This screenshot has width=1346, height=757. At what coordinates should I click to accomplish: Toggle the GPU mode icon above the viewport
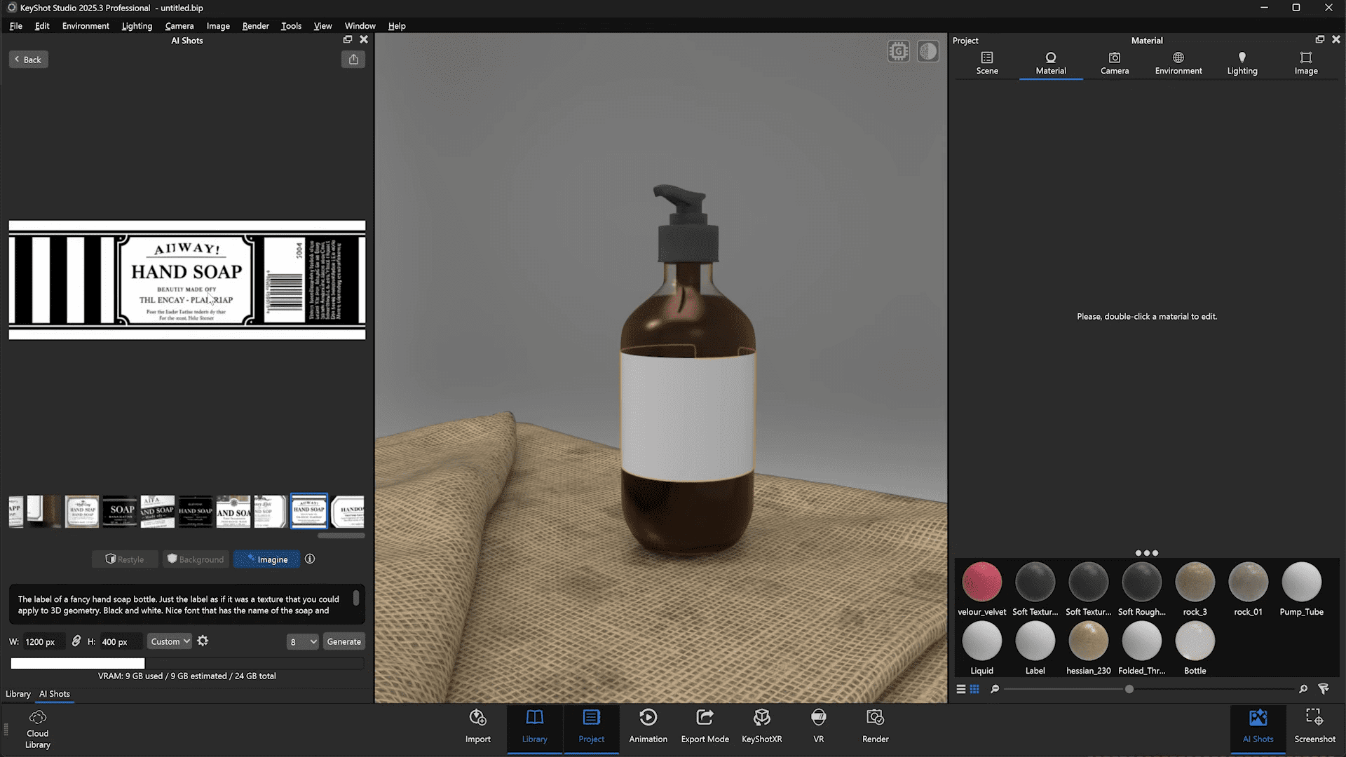point(898,50)
